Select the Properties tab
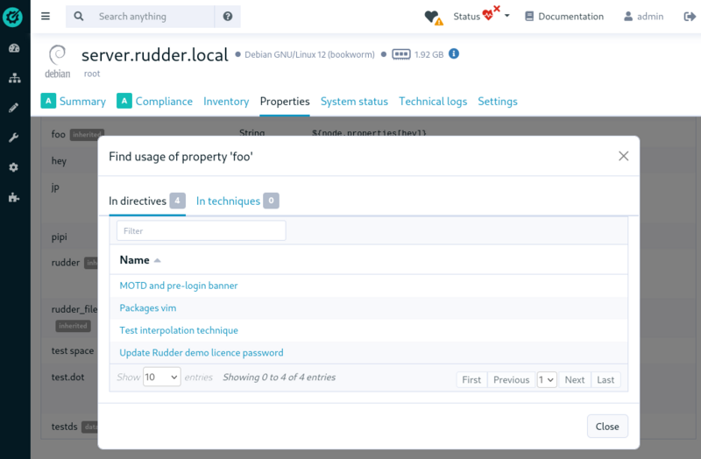Viewport: 701px width, 459px height. (x=285, y=102)
